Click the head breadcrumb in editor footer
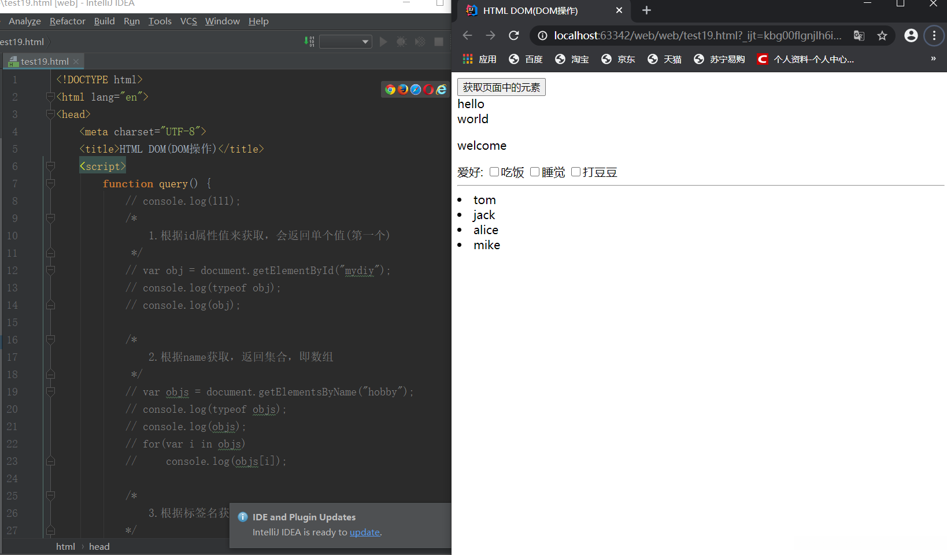The width and height of the screenshot is (947, 555). 99,547
